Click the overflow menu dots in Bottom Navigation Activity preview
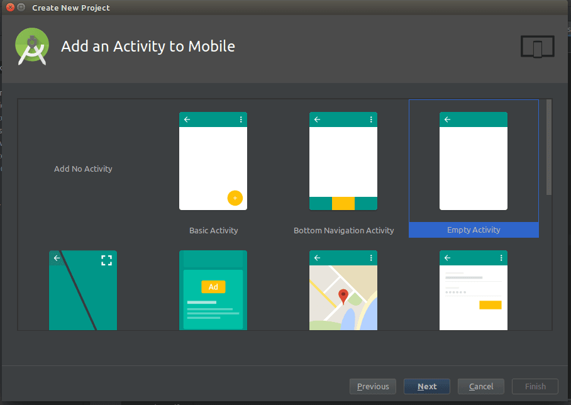Viewport: 571px width, 405px height. pyautogui.click(x=370, y=119)
